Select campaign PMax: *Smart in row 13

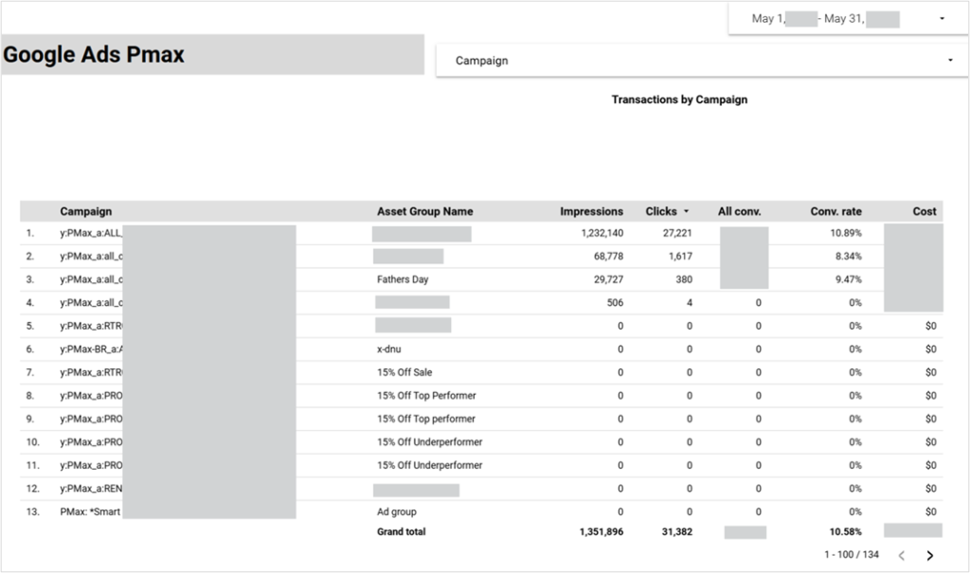coord(90,511)
